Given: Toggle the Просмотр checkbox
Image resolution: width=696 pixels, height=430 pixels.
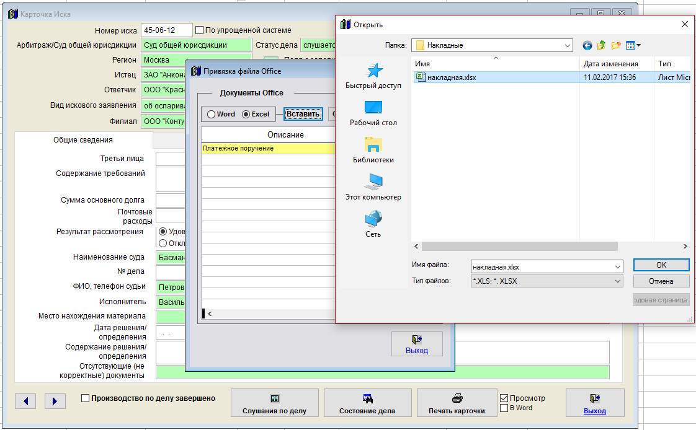Looking at the screenshot, I should click(x=504, y=398).
